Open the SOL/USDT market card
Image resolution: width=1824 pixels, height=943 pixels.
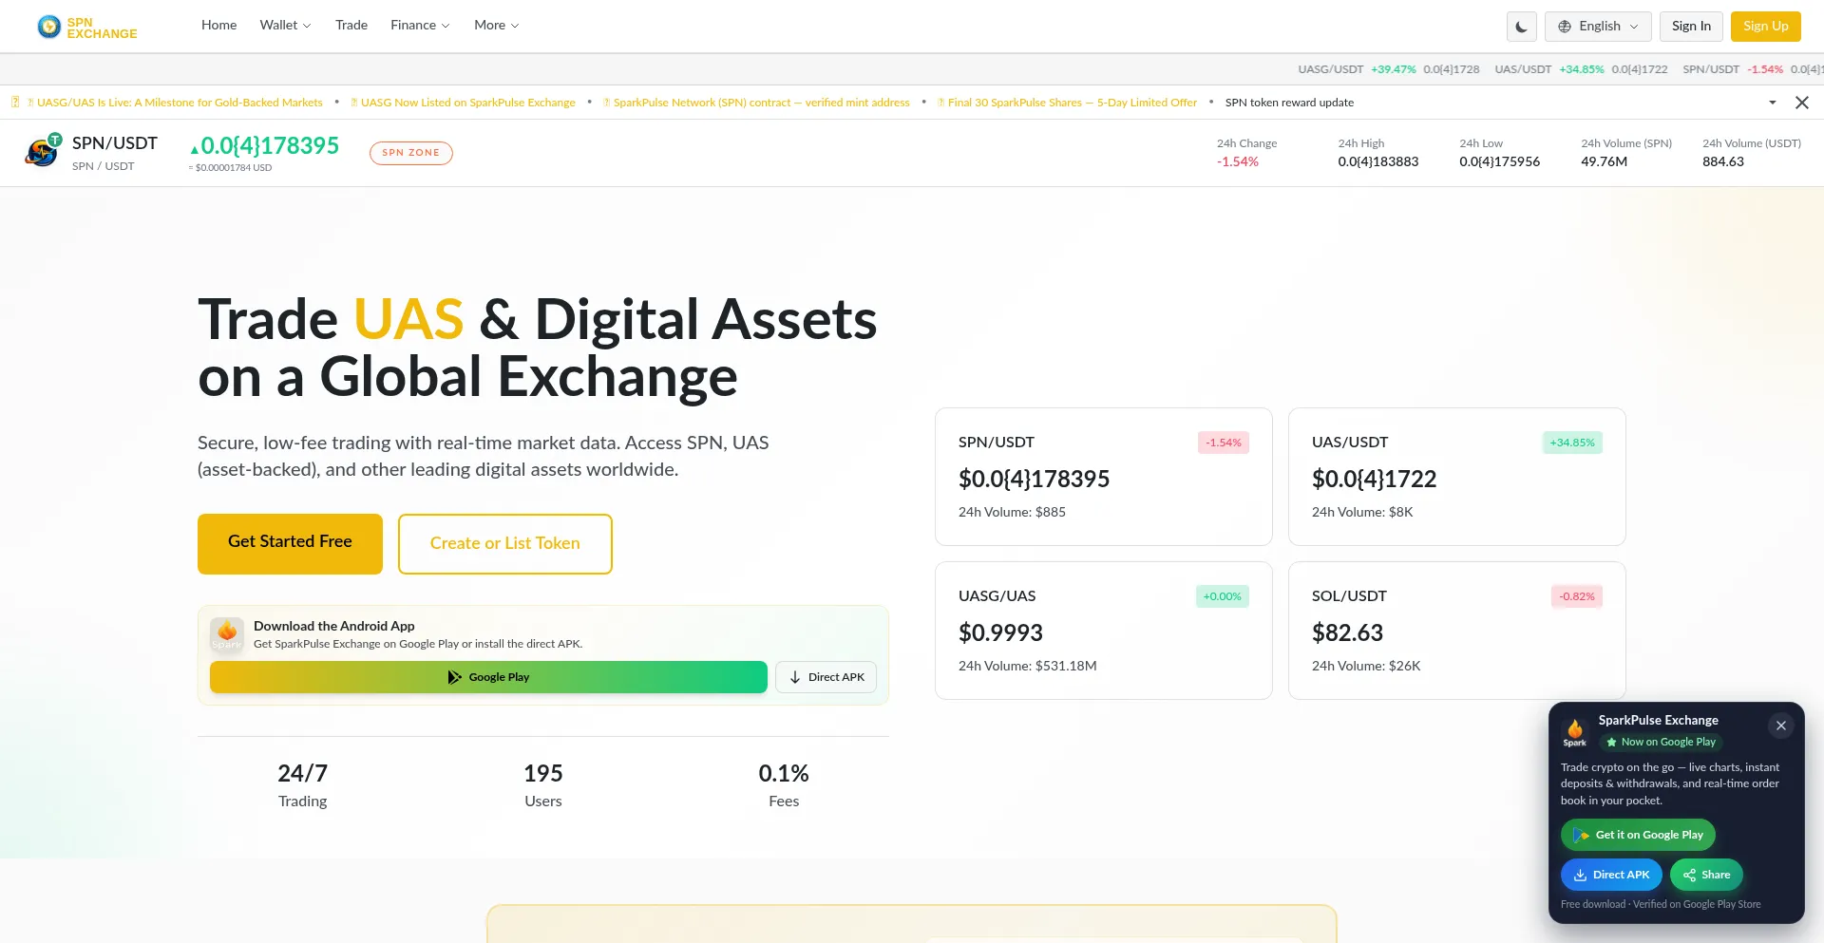tap(1456, 631)
